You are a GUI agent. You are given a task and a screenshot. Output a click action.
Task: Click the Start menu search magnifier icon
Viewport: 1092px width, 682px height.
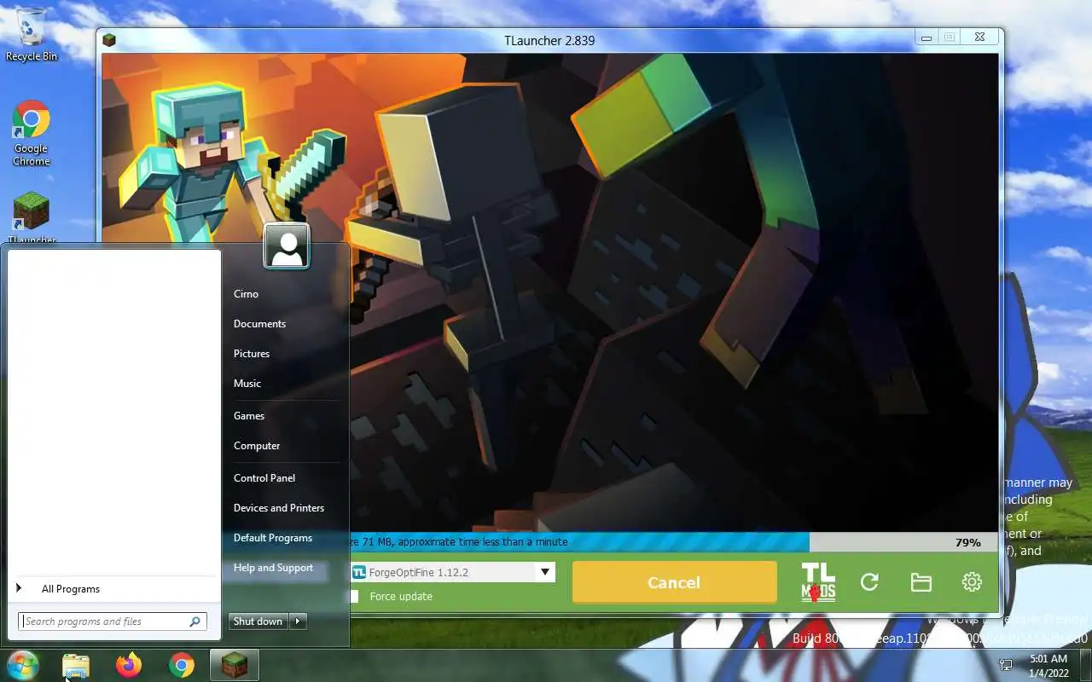pyautogui.click(x=195, y=621)
